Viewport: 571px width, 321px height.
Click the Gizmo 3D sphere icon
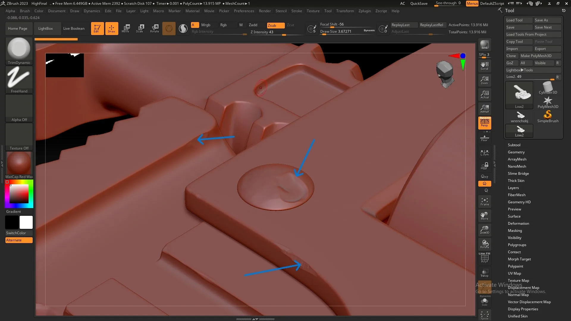coord(169,29)
